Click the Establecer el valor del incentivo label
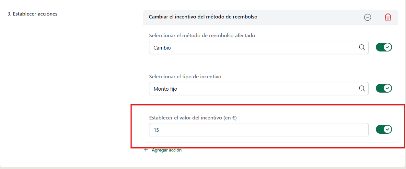The height and width of the screenshot is (169, 406). coord(193,118)
